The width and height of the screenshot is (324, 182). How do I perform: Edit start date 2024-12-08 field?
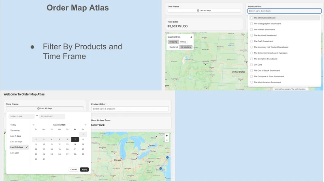point(21,116)
